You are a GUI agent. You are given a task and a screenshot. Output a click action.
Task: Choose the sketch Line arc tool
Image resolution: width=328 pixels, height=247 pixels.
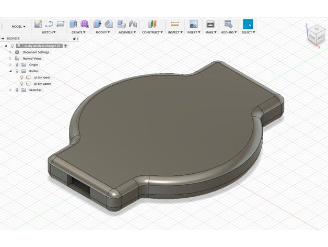point(50,24)
